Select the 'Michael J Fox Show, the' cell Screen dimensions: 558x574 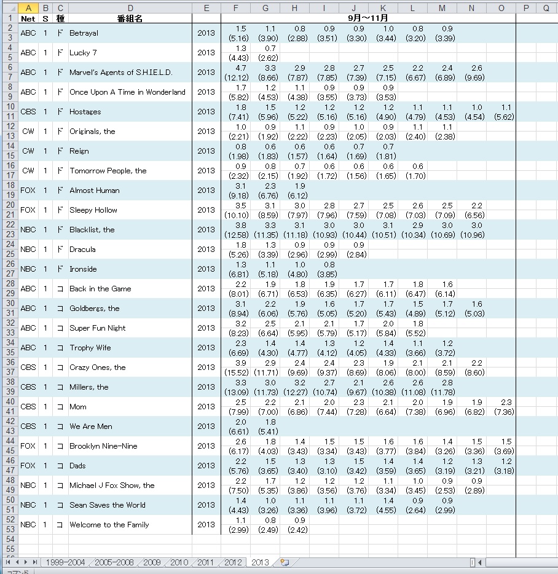(130, 486)
